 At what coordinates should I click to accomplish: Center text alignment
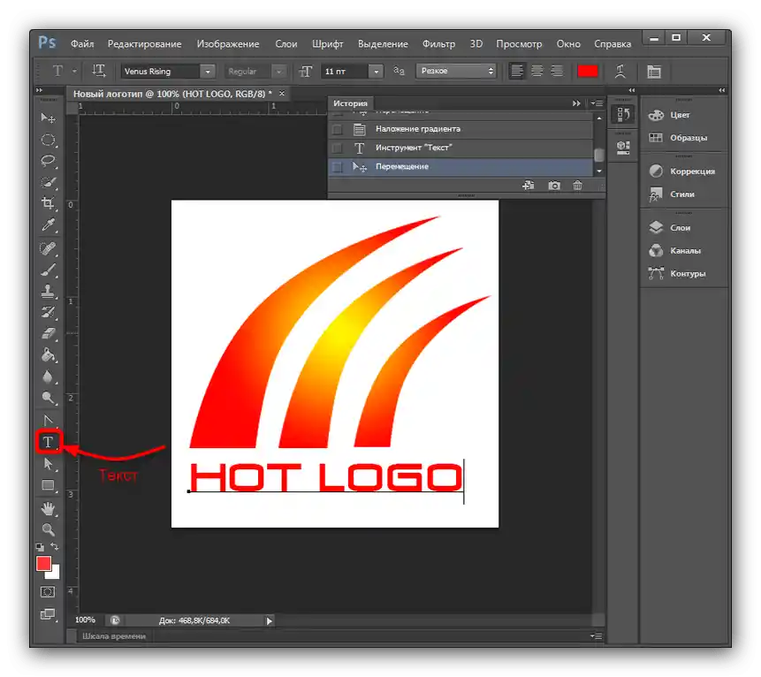click(537, 72)
